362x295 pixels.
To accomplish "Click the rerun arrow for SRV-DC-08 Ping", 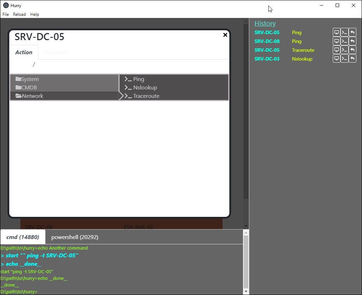I will (x=352, y=41).
